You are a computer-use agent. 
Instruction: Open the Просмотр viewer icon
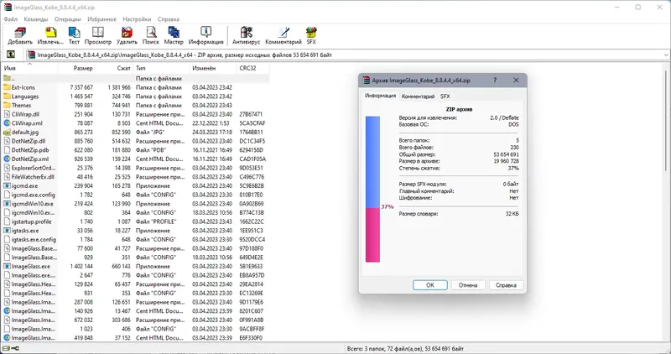pyautogui.click(x=98, y=33)
